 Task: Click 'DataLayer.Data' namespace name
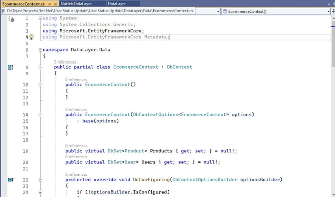click(91, 50)
